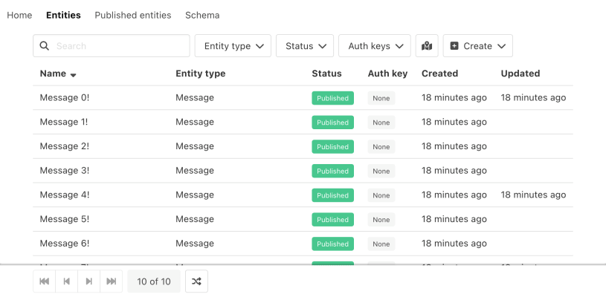This screenshot has height=297, width=606.
Task: Open the Auth keys filter dropdown
Action: click(x=375, y=46)
